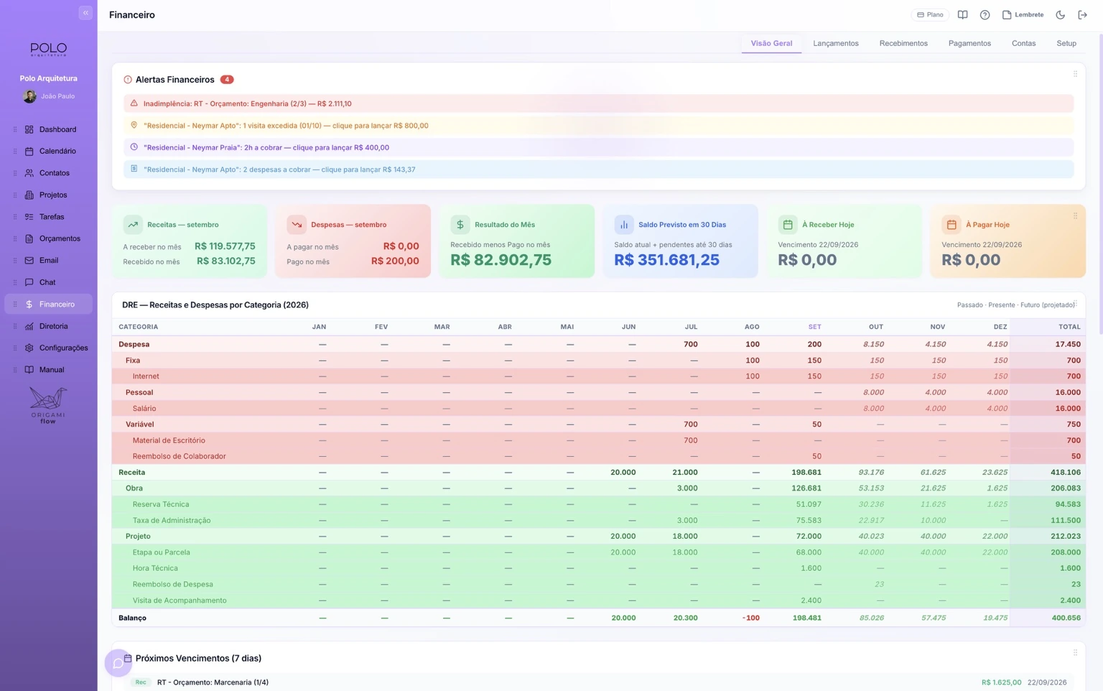
Task: Collapse the sidebar with the double-chevron button
Action: [x=85, y=13]
